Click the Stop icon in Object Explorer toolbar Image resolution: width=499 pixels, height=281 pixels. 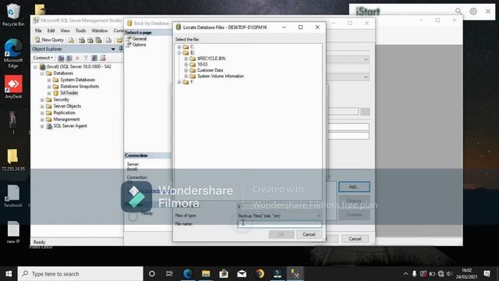coord(77,58)
